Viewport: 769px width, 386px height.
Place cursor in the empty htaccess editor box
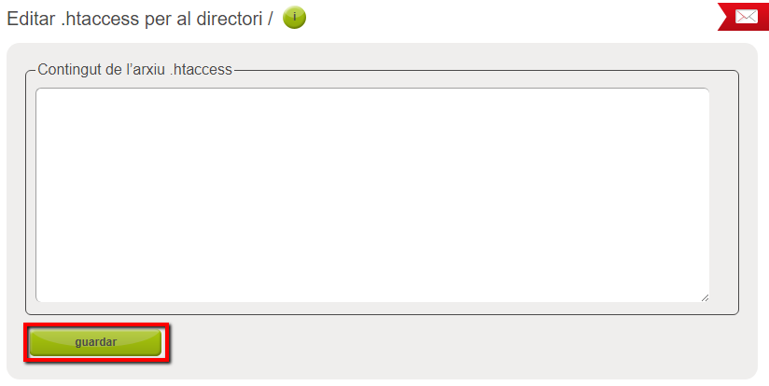tap(372, 195)
